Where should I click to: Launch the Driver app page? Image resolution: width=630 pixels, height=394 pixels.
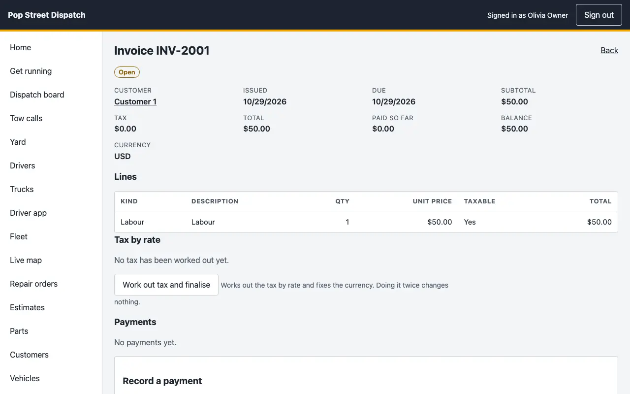click(28, 213)
